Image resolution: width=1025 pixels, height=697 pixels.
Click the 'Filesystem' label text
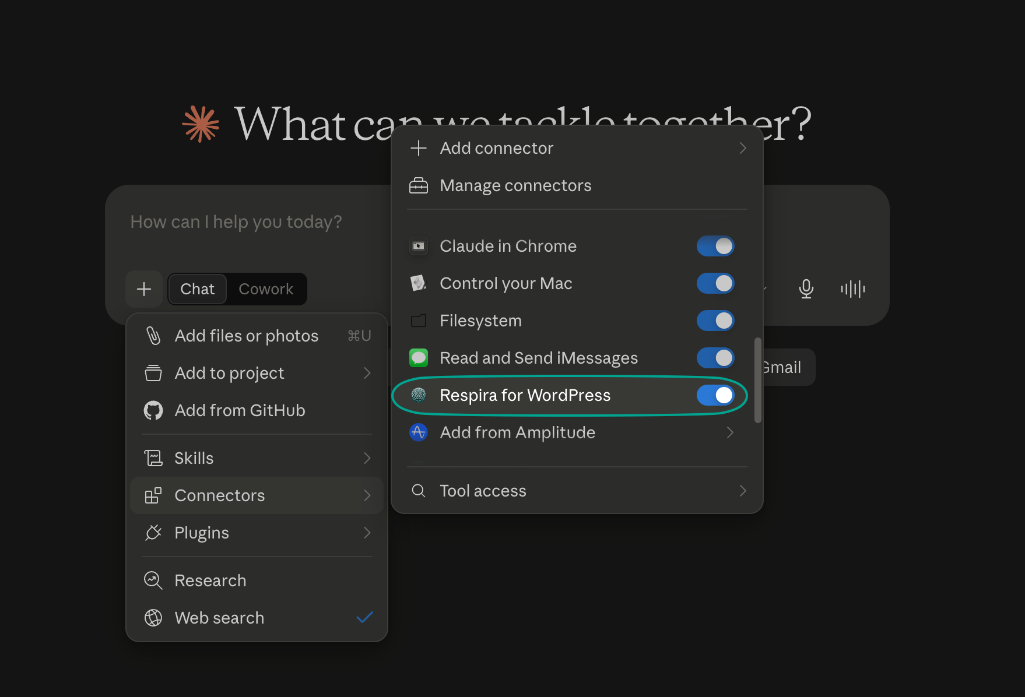480,321
